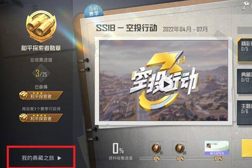Click the key icon at top right
252x168 pixels.
click(x=247, y=5)
